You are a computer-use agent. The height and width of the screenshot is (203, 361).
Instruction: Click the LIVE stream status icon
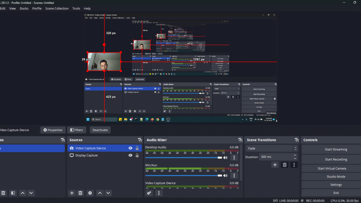[x=275, y=201]
